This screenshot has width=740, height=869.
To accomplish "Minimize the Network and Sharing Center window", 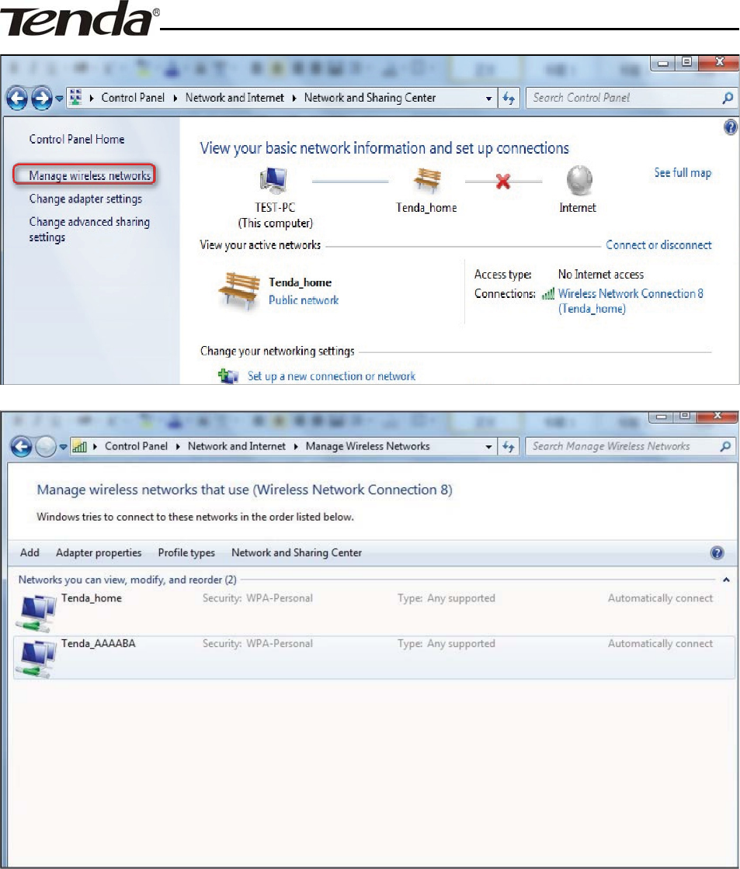I will 663,63.
